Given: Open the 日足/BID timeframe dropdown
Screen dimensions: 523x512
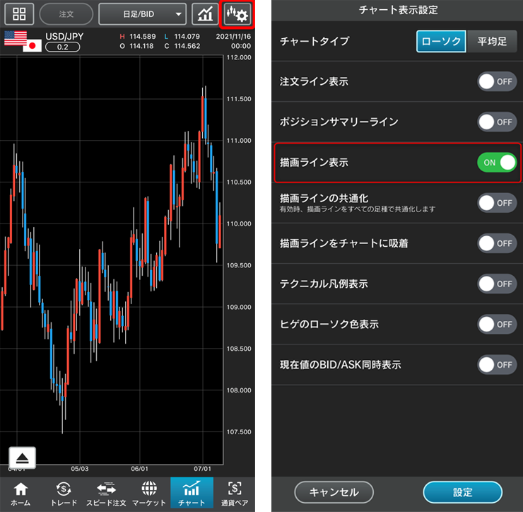Looking at the screenshot, I should click(142, 14).
